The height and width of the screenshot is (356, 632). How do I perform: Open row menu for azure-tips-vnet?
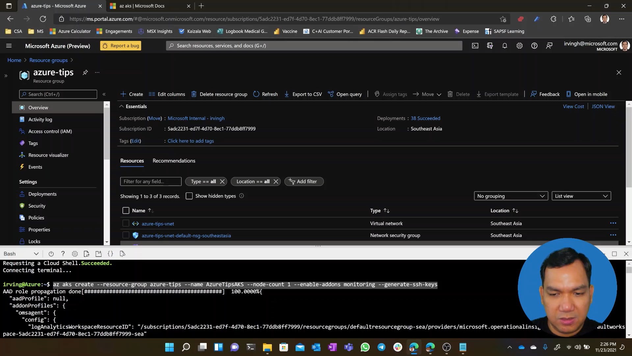pos(613,223)
